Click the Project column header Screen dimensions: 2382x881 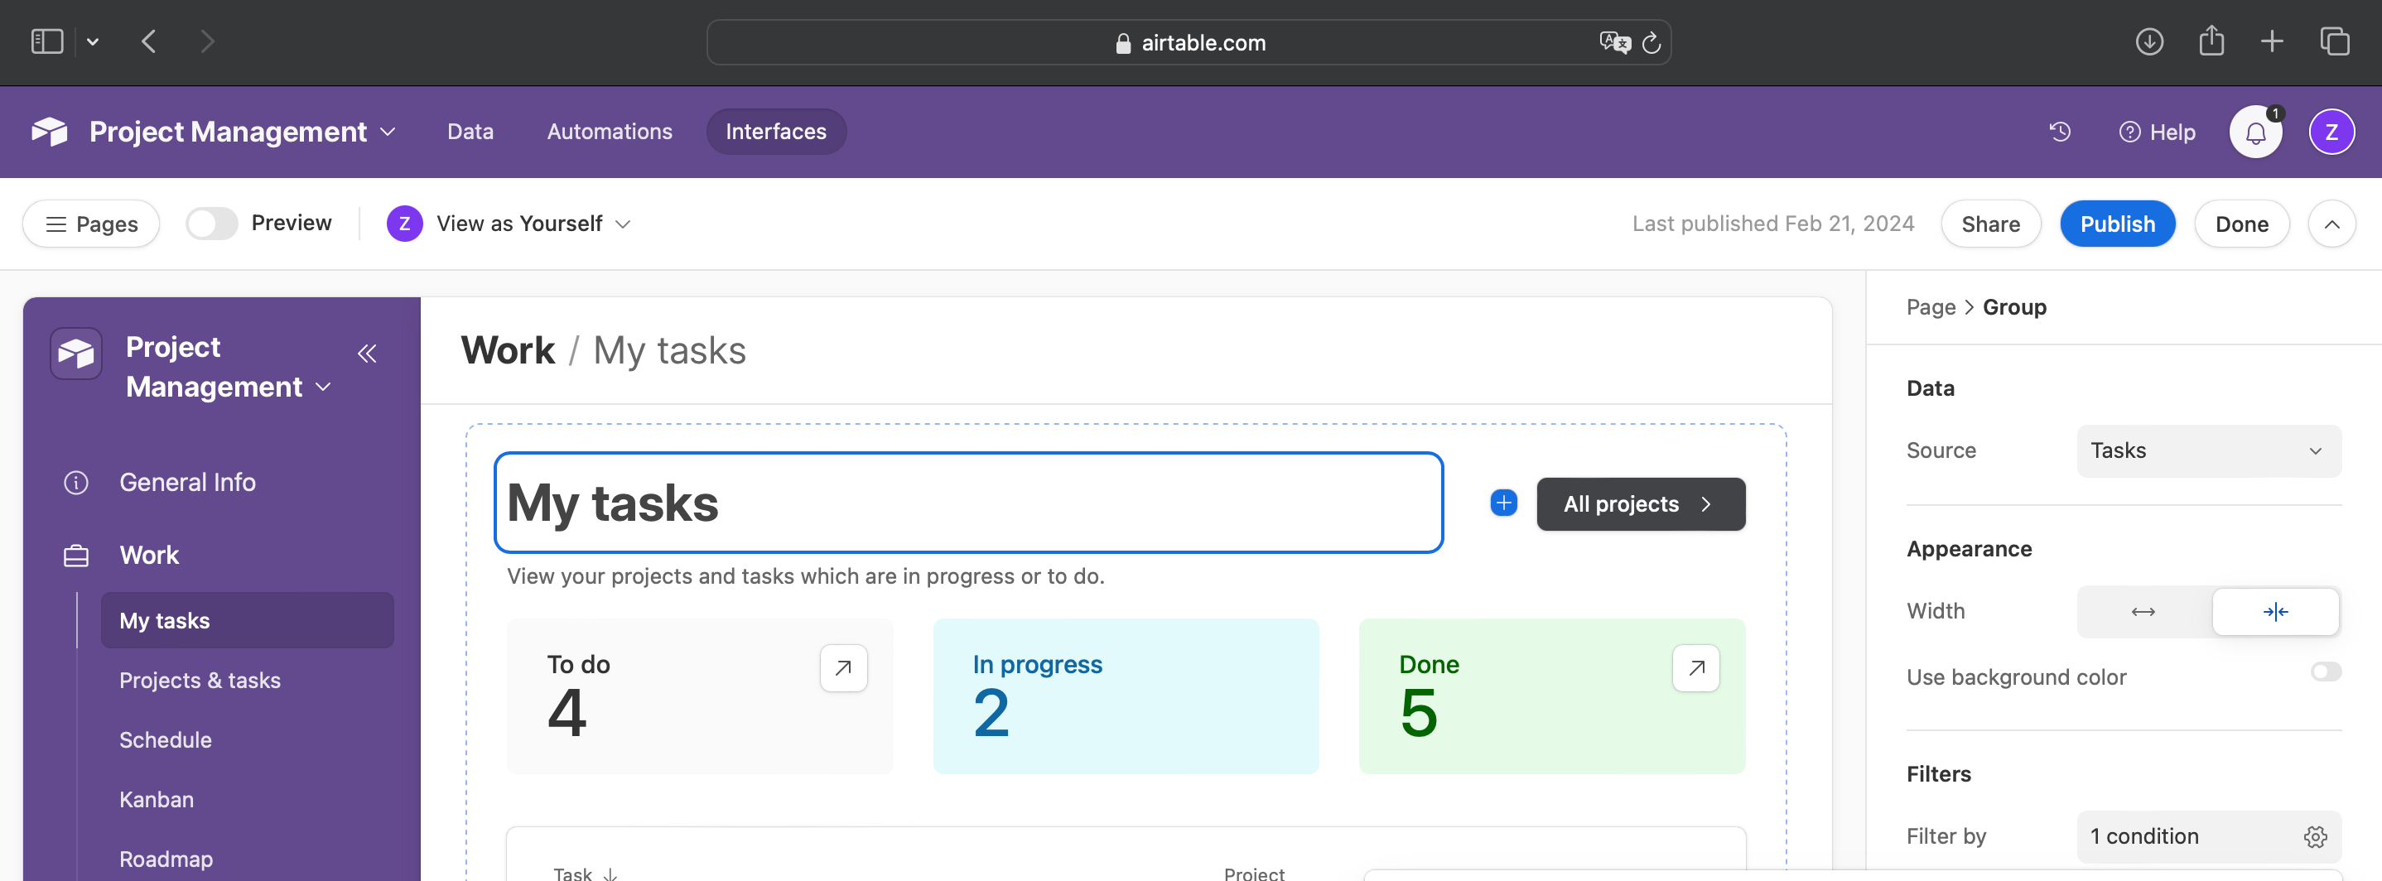click(x=1254, y=874)
